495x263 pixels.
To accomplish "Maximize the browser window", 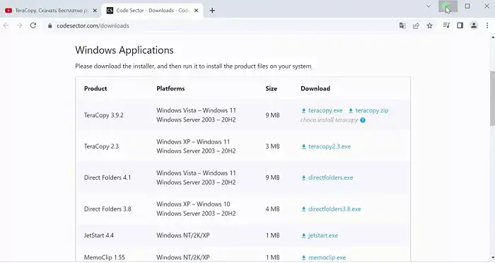I will (x=467, y=6).
